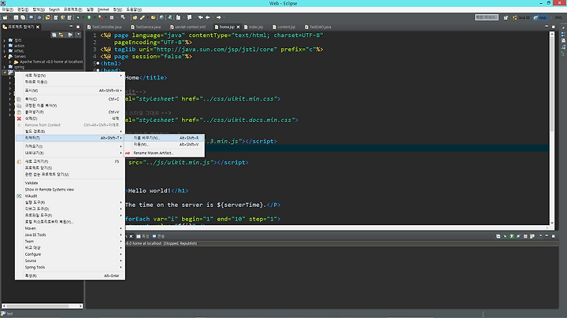Click the Open Perspective icon
Image resolution: width=567 pixels, height=318 pixels.
(506, 17)
